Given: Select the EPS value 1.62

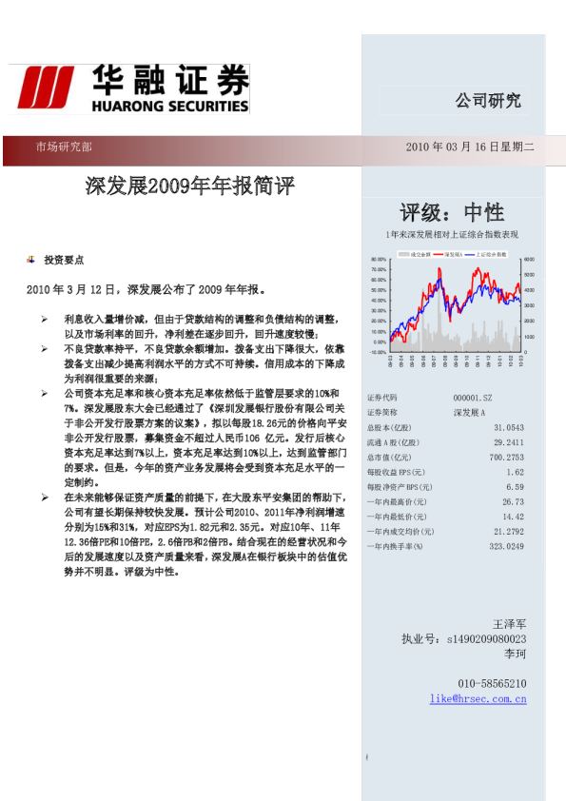Looking at the screenshot, I should click(516, 472).
